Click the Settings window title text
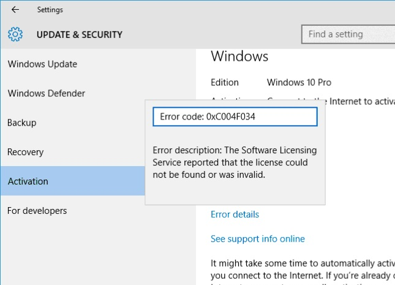The image size is (395, 285). pyautogui.click(x=50, y=10)
